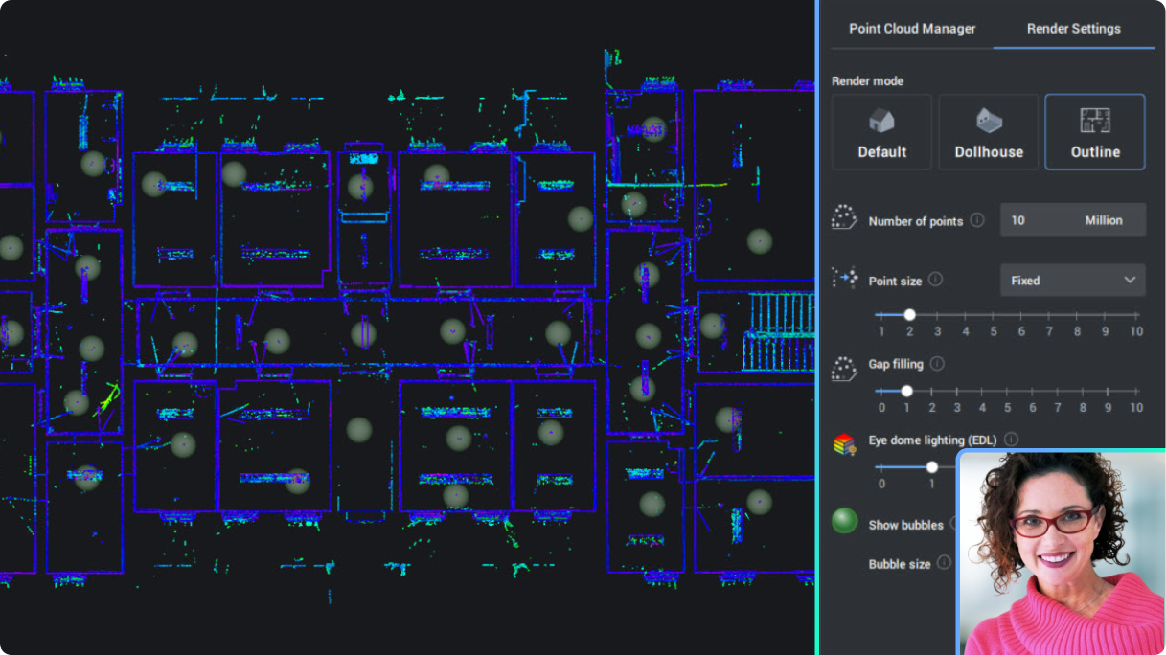Click the green Show bubbles sphere icon

844,521
